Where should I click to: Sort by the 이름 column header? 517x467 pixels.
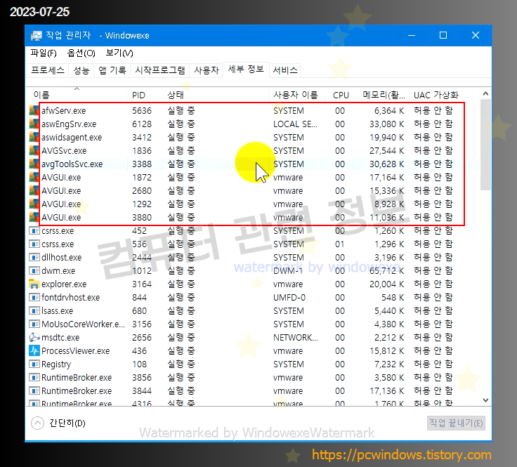pos(77,95)
